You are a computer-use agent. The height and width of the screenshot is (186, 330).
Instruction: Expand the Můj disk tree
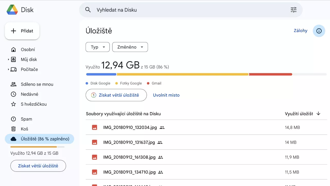(9, 60)
